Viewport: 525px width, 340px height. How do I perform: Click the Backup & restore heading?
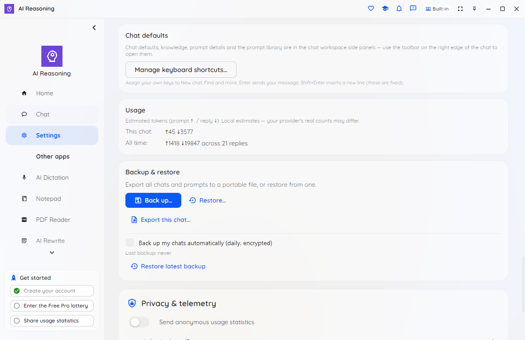153,172
